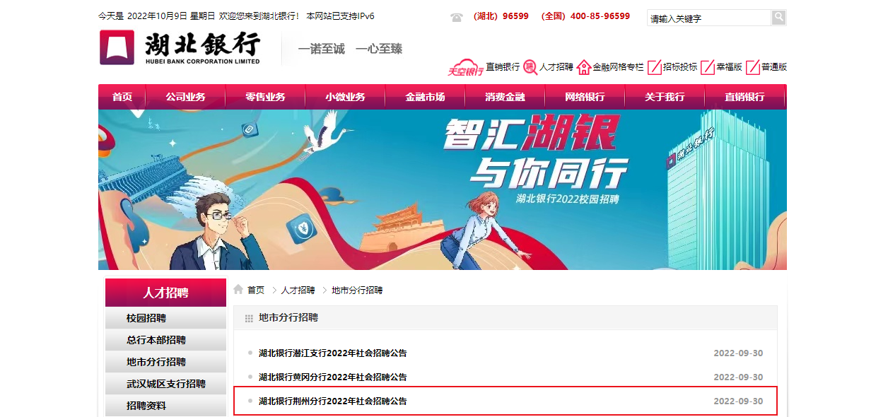Click the 普通版 edit icon
The width and height of the screenshot is (888, 417).
click(x=753, y=67)
